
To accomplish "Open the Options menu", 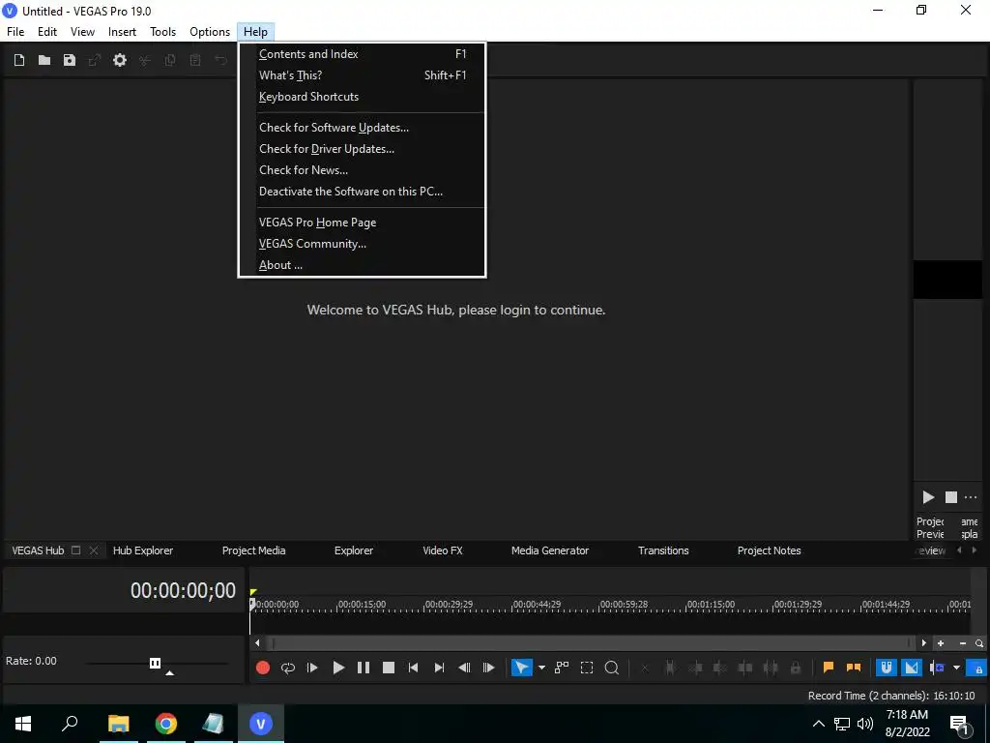I will tap(210, 32).
